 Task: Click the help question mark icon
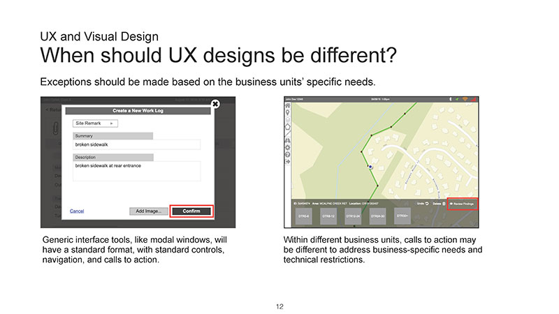pos(288,154)
